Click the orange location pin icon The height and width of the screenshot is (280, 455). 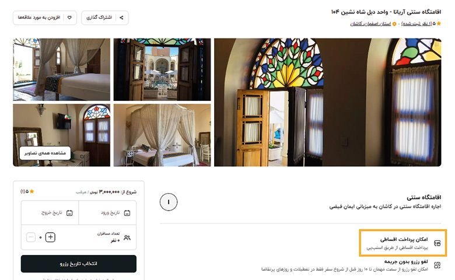point(394,24)
